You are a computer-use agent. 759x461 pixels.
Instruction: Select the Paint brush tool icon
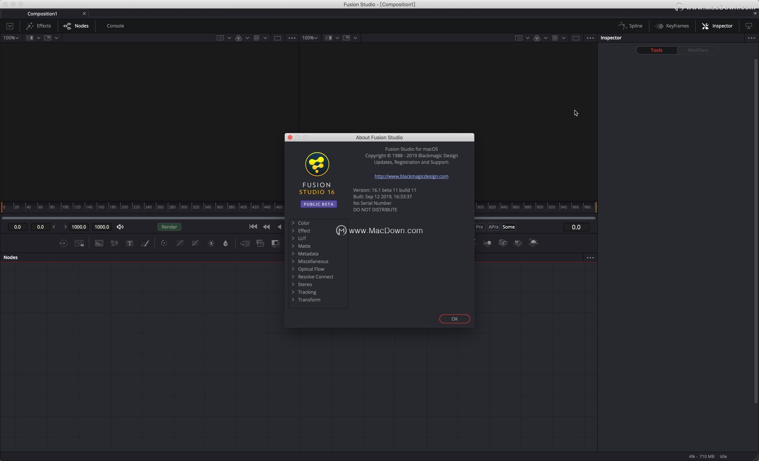coord(145,243)
